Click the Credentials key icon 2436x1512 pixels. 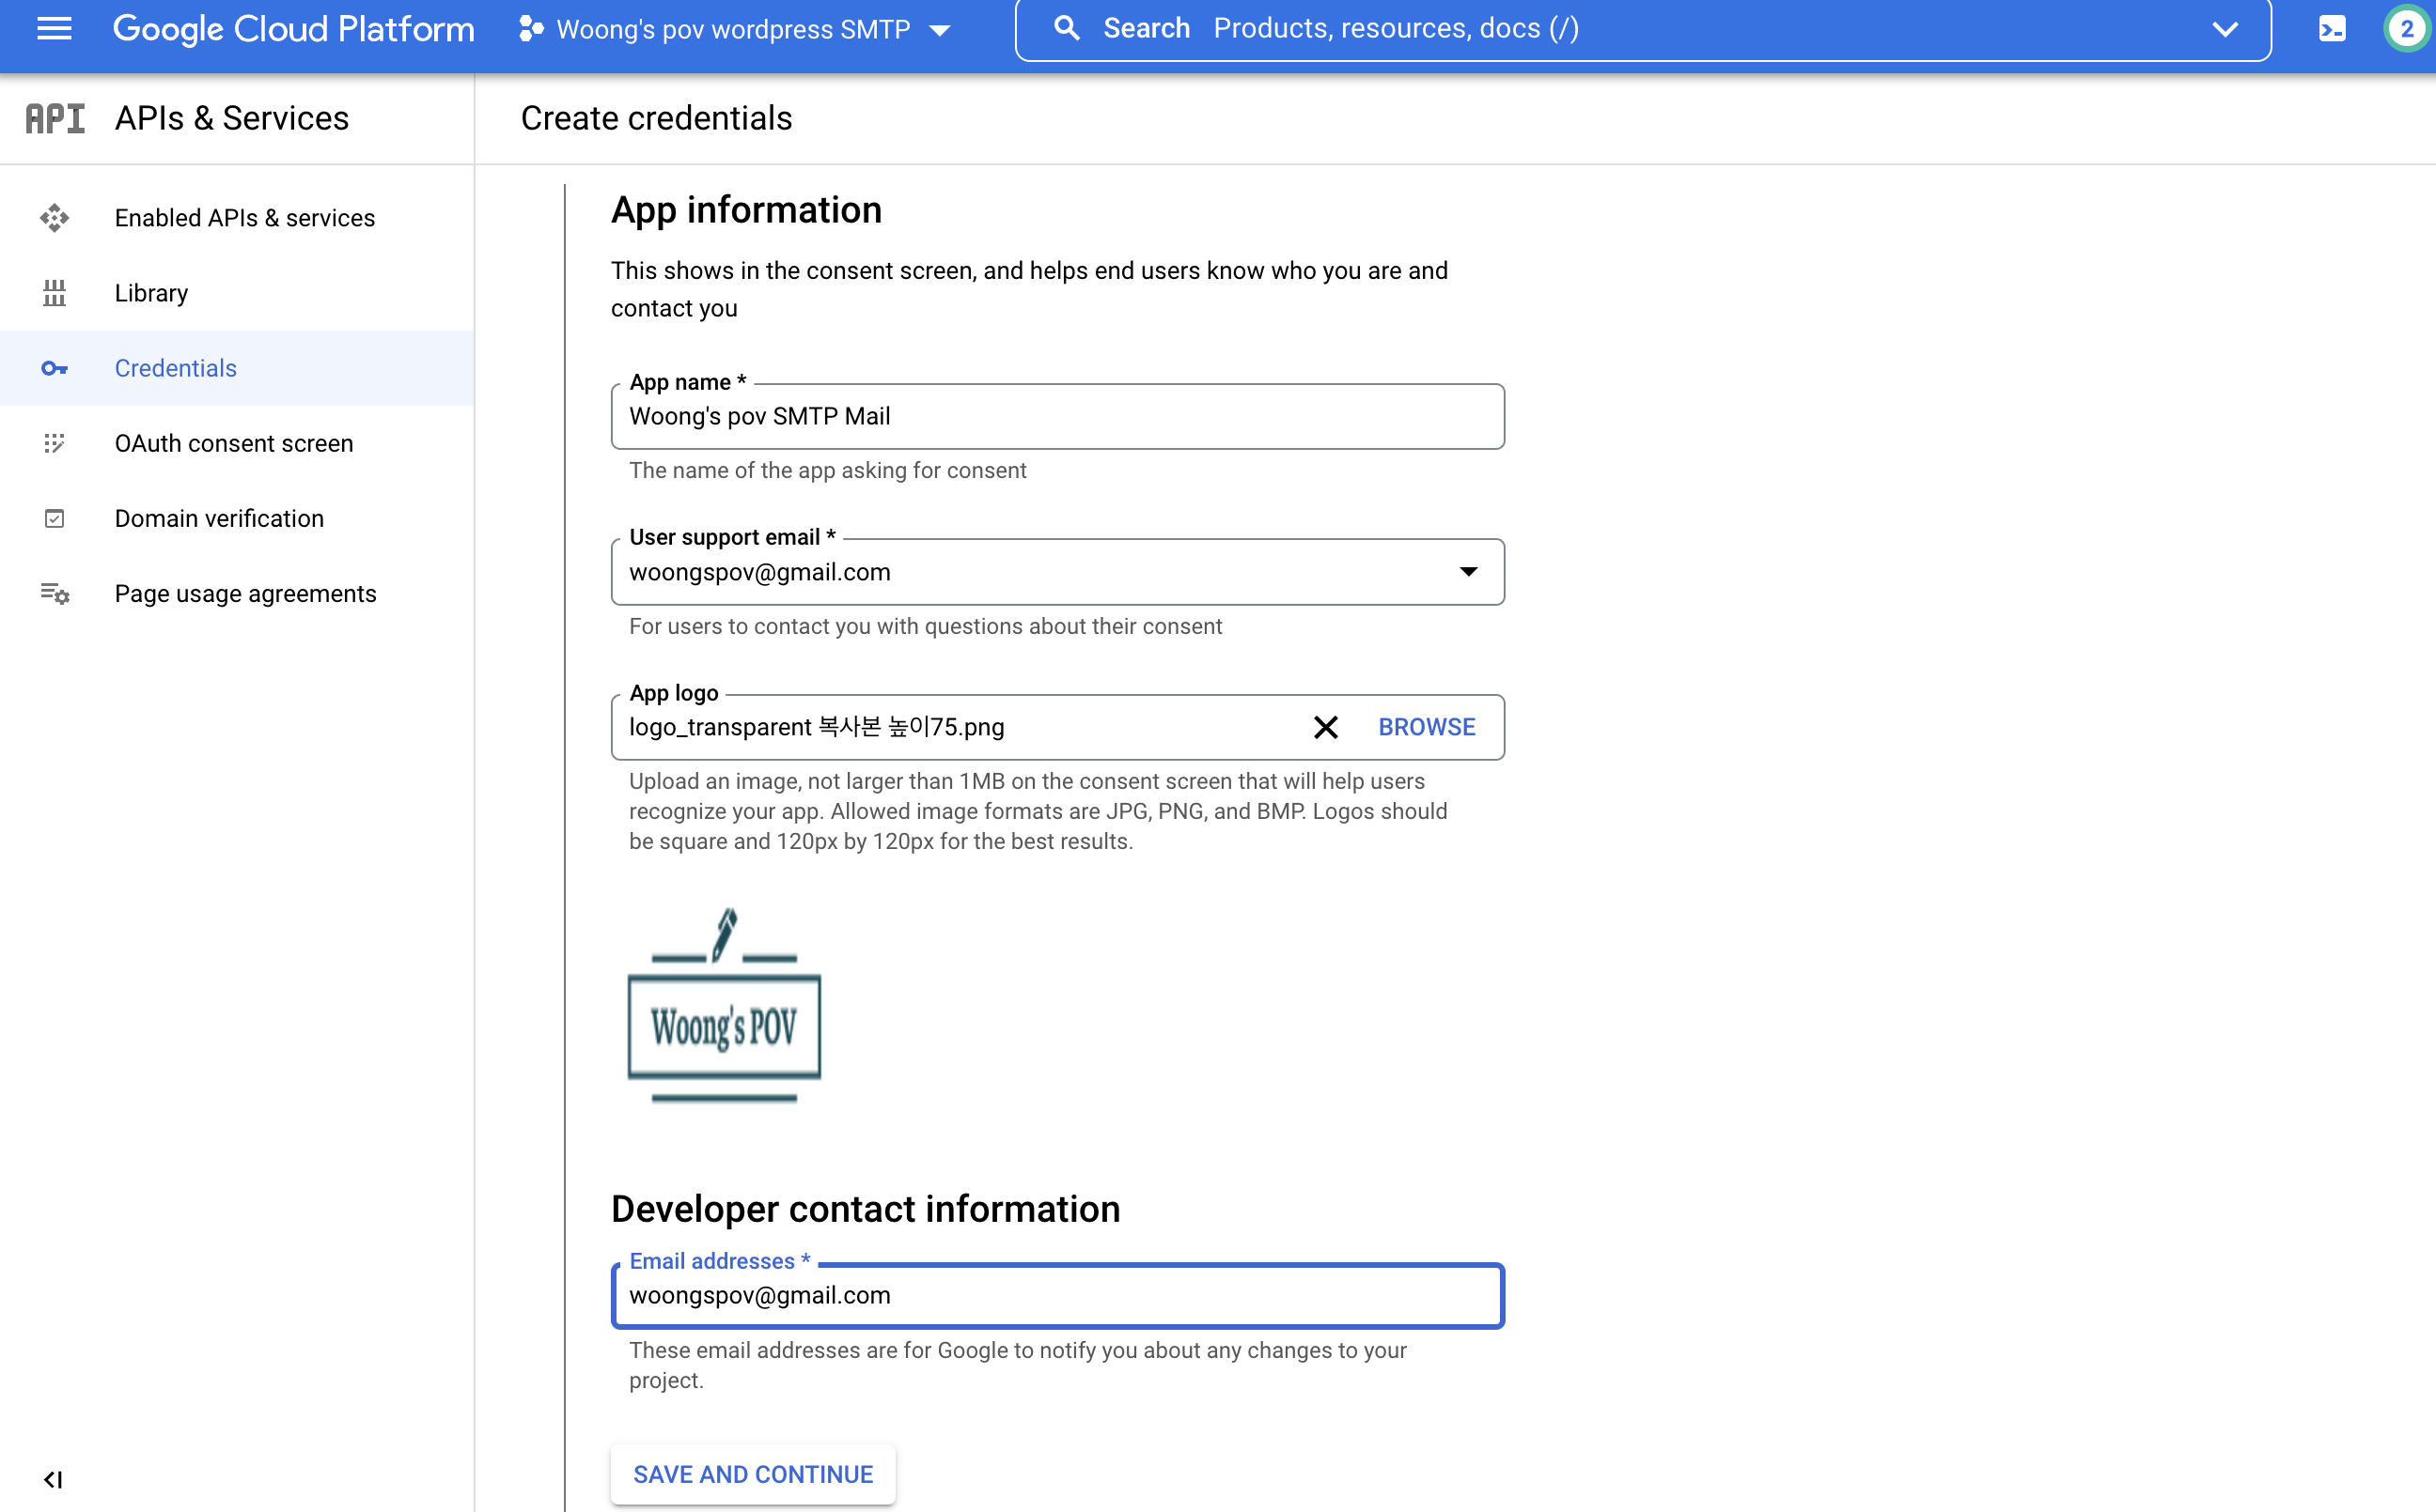pyautogui.click(x=54, y=368)
